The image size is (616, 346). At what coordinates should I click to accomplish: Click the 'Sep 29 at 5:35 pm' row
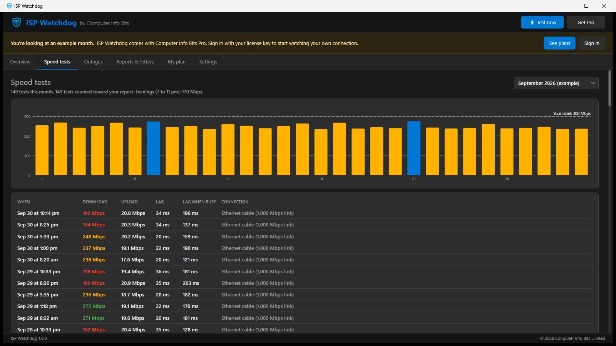305,294
